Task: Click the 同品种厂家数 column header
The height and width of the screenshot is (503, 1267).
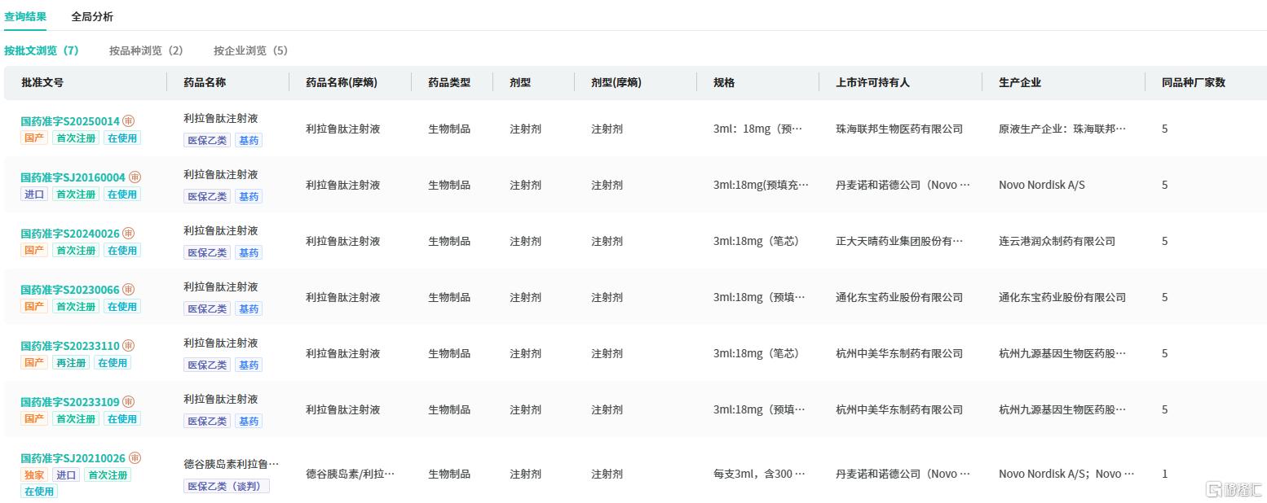Action: [x=1194, y=82]
